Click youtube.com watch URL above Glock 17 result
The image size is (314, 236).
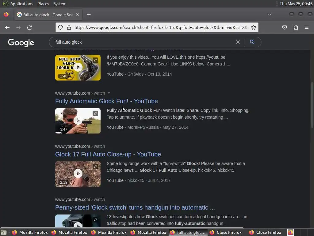coord(80,146)
